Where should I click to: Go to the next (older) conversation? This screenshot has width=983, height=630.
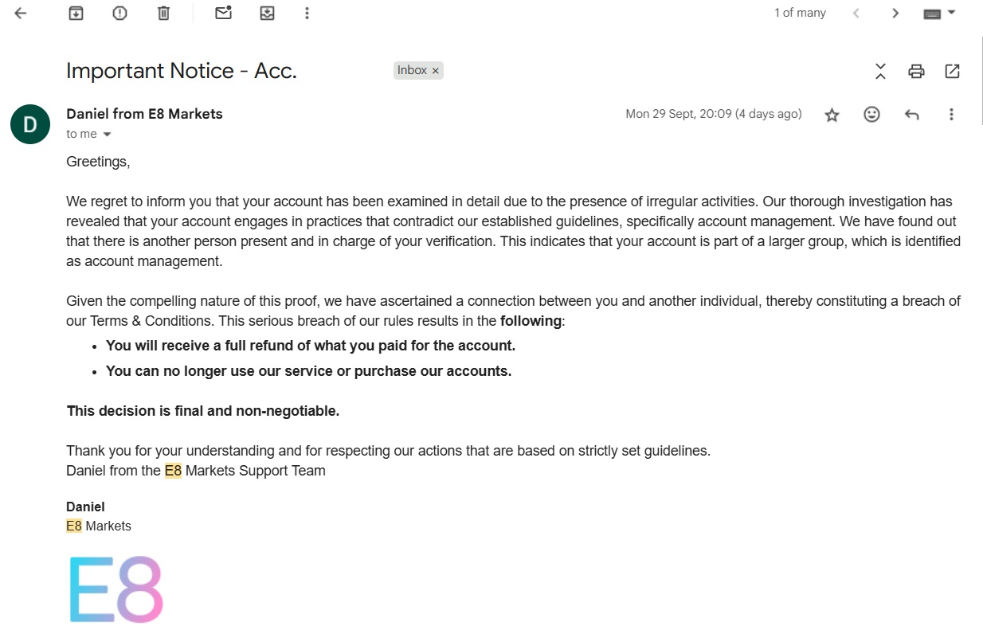point(895,14)
